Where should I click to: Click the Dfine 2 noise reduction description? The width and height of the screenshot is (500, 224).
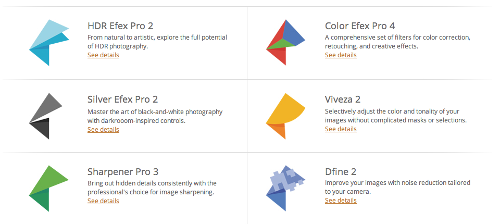397,188
